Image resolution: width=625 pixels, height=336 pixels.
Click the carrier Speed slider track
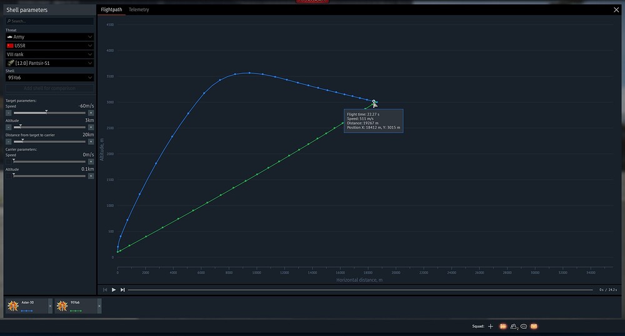point(49,162)
